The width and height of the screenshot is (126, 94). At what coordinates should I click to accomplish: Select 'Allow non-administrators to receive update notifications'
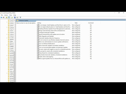click(x=54, y=42)
